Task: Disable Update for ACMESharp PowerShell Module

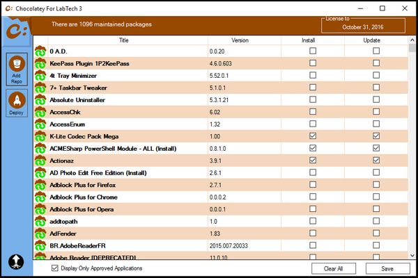Action: [376, 148]
